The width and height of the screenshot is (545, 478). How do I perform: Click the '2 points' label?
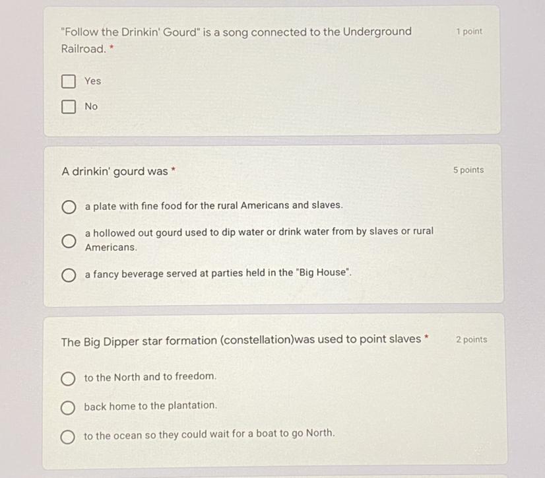point(472,339)
